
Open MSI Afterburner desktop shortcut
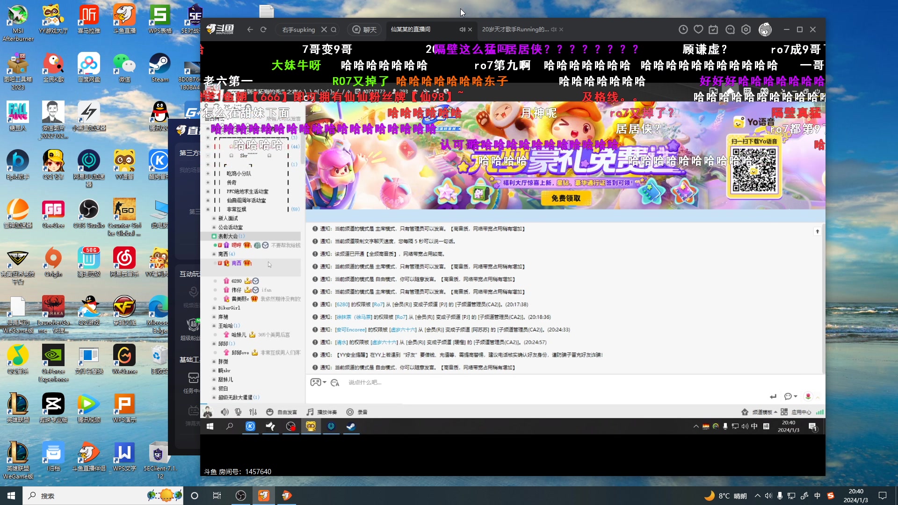point(18,22)
